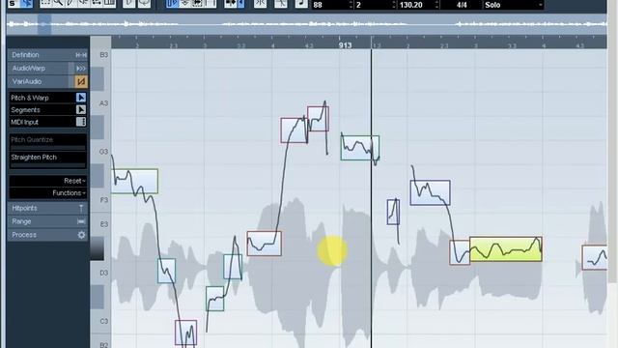The height and width of the screenshot is (348, 618).
Task: Click the Definition tab ruler icon
Action: point(81,55)
